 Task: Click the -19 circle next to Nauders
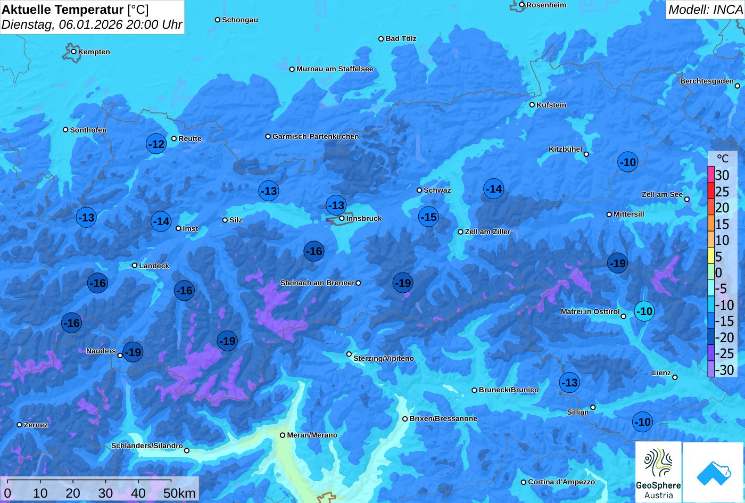(x=133, y=352)
